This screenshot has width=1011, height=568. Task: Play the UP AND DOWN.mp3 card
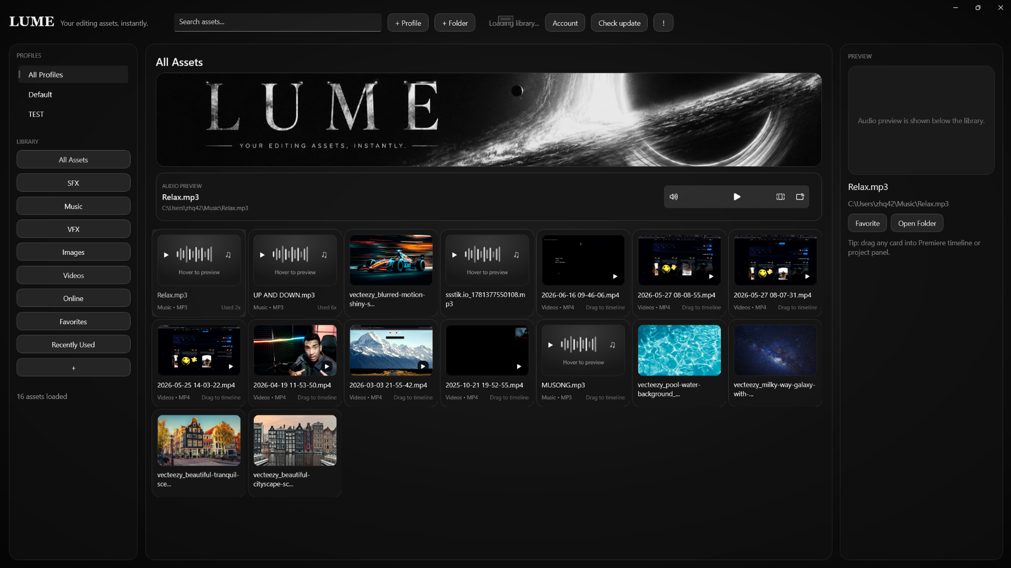click(x=262, y=255)
